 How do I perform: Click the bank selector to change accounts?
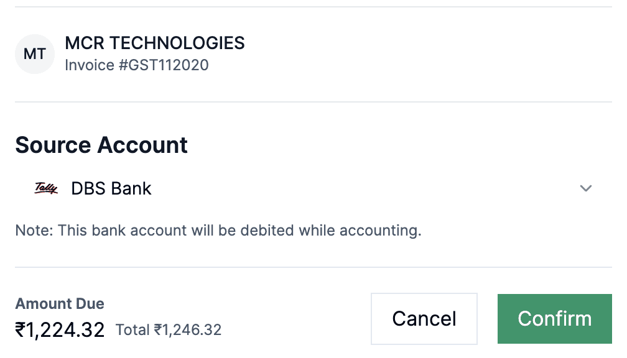(x=585, y=188)
